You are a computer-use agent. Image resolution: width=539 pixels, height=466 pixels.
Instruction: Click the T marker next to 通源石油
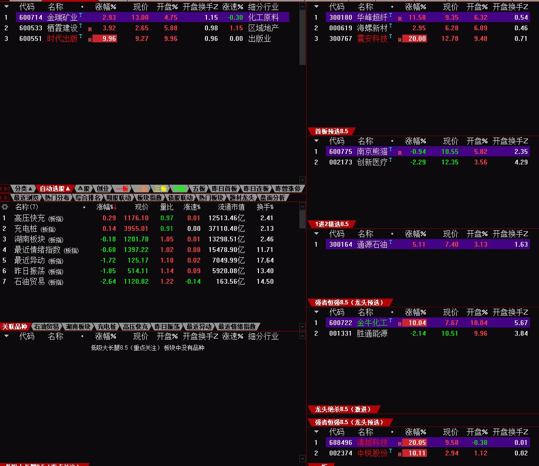click(390, 242)
